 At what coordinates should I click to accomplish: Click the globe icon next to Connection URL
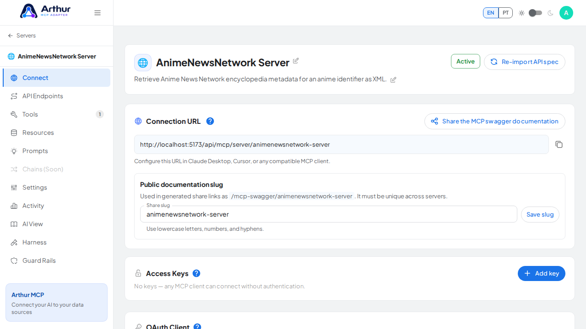[138, 121]
